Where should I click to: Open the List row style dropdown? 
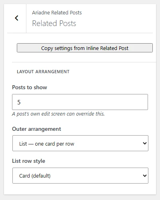pos(80,176)
